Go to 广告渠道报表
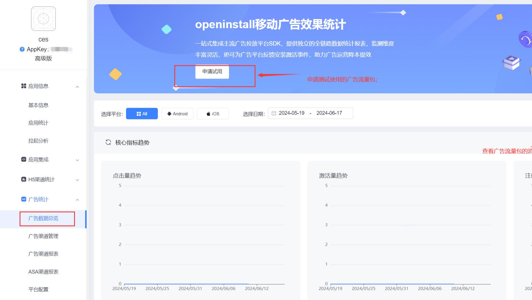 [x=43, y=254]
